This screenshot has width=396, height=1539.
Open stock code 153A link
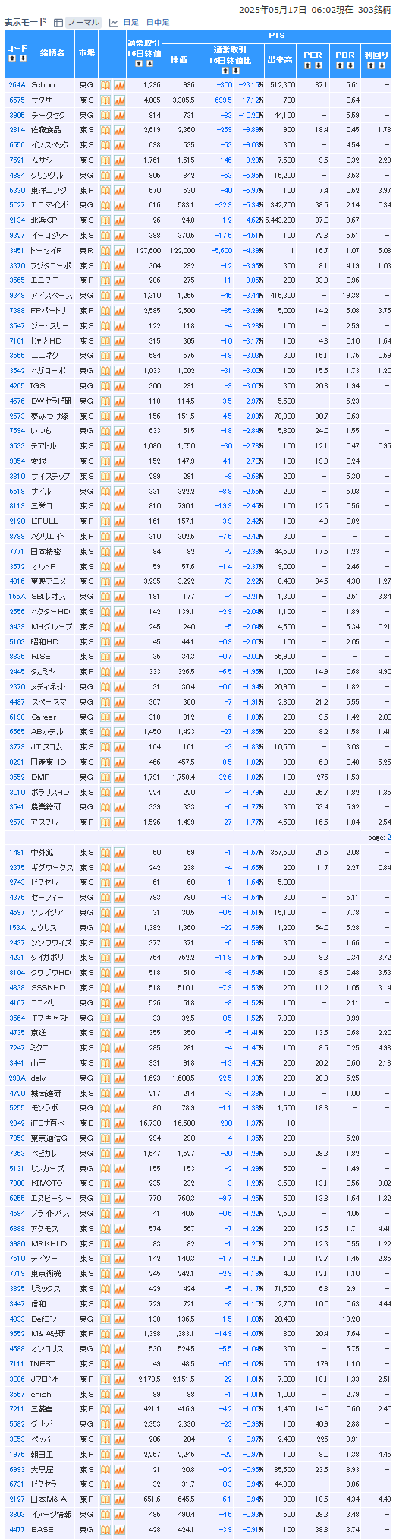click(x=17, y=928)
